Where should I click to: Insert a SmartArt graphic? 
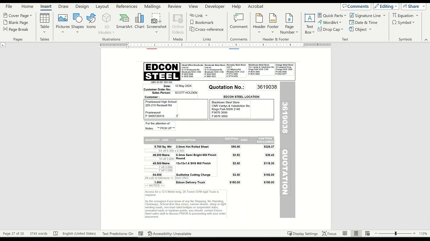tap(124, 21)
